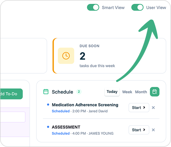Click the green add-appointment calendar icon
This screenshot has width=171, height=147.
[155, 92]
